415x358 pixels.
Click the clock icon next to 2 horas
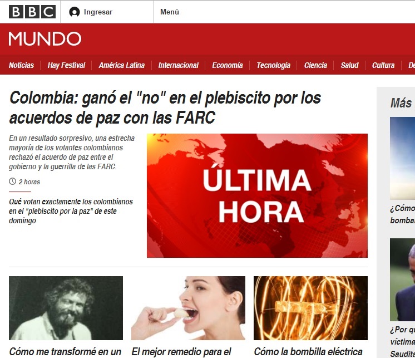[x=13, y=182]
